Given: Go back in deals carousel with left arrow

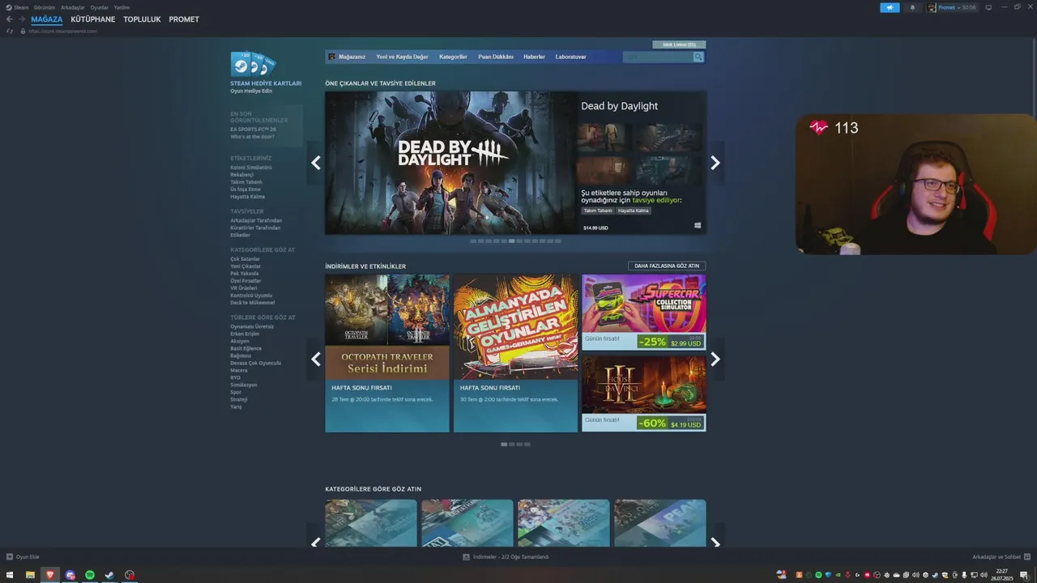Looking at the screenshot, I should click(316, 360).
